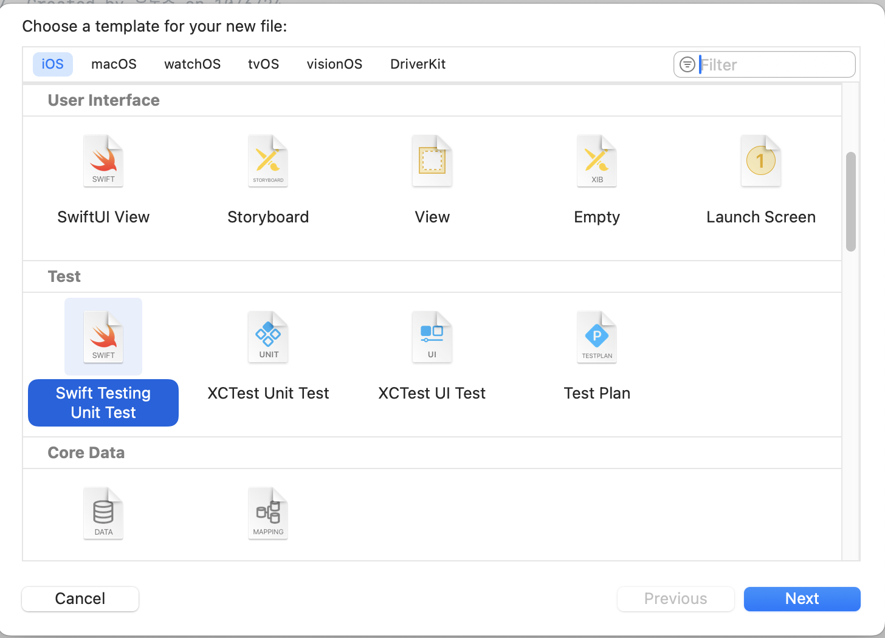Focus the Filter text field
The image size is (885, 638).
point(765,64)
